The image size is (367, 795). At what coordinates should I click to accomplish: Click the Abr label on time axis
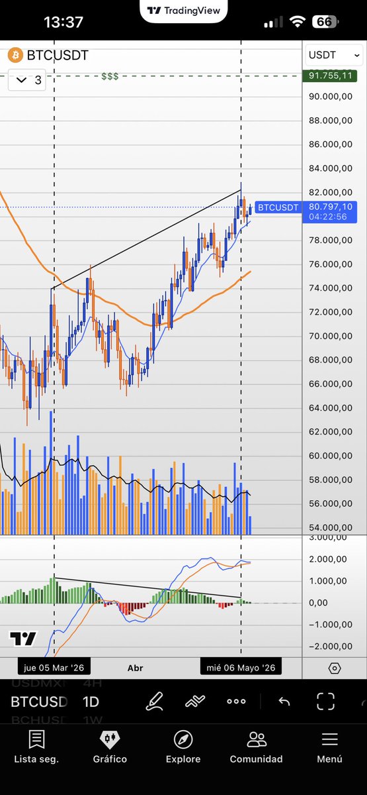point(135,668)
